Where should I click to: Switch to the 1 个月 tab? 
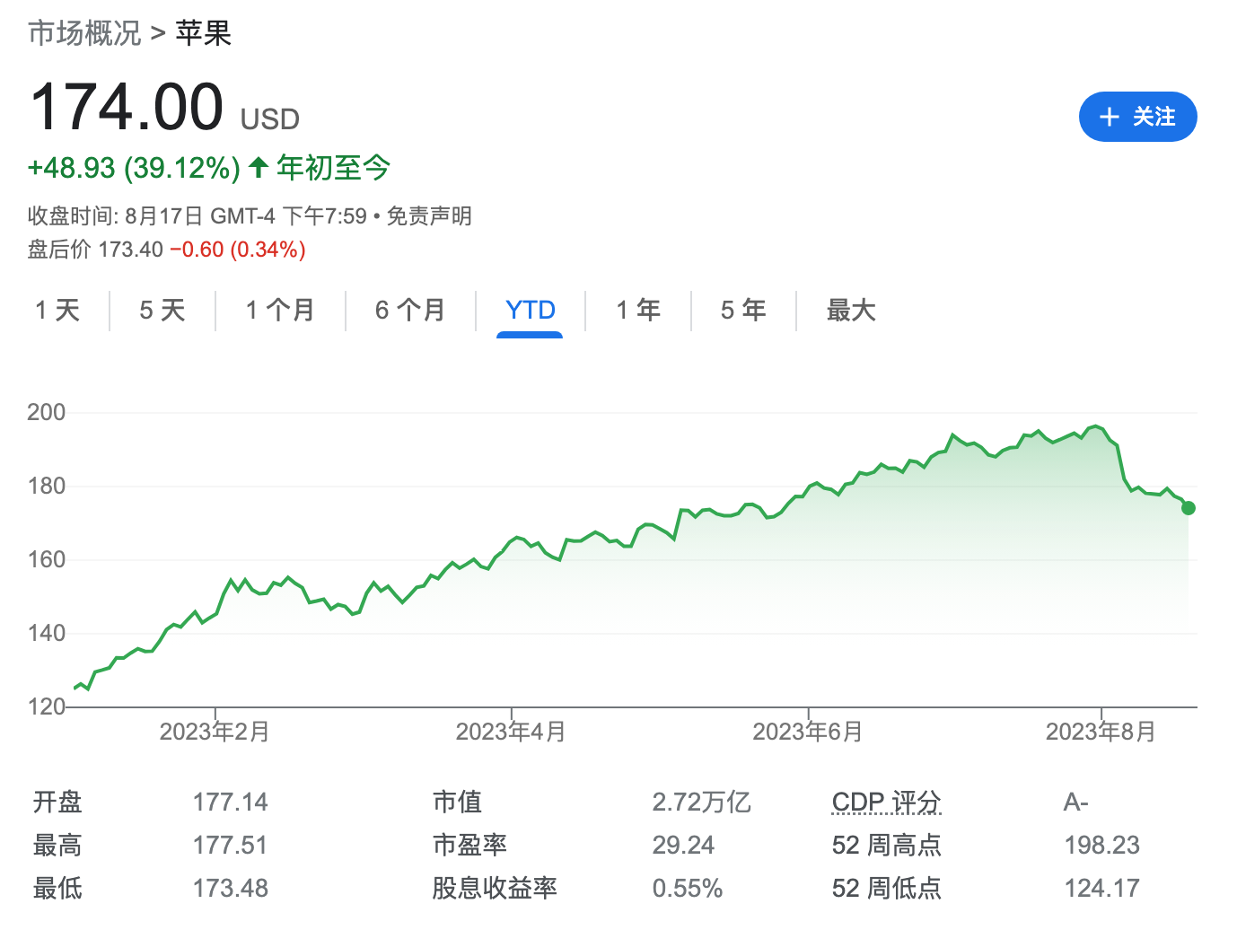point(281,311)
